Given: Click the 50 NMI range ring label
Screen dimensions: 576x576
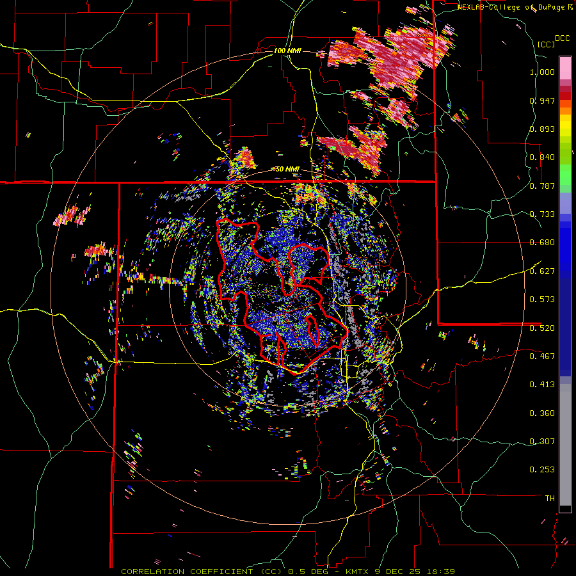Looking at the screenshot, I should [287, 169].
